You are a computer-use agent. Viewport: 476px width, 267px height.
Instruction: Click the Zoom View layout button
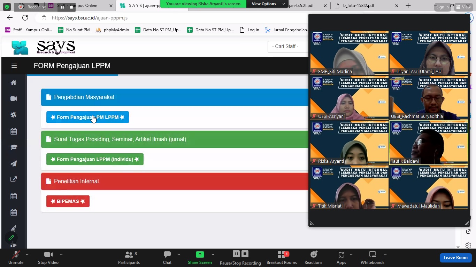tap(463, 7)
